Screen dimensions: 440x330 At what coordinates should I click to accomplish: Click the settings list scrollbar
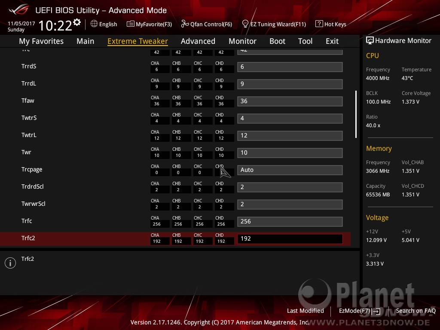click(x=356, y=114)
